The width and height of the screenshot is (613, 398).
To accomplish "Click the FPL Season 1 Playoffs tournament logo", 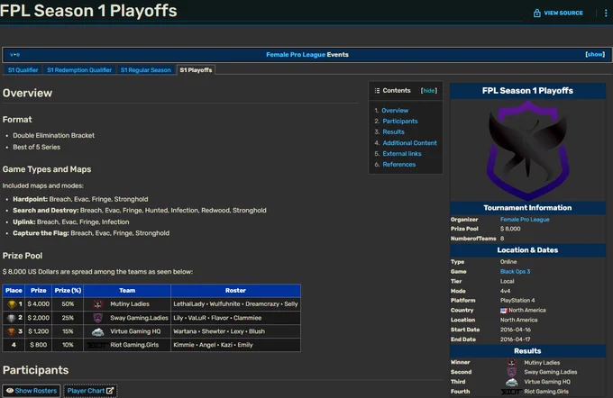I will point(527,150).
